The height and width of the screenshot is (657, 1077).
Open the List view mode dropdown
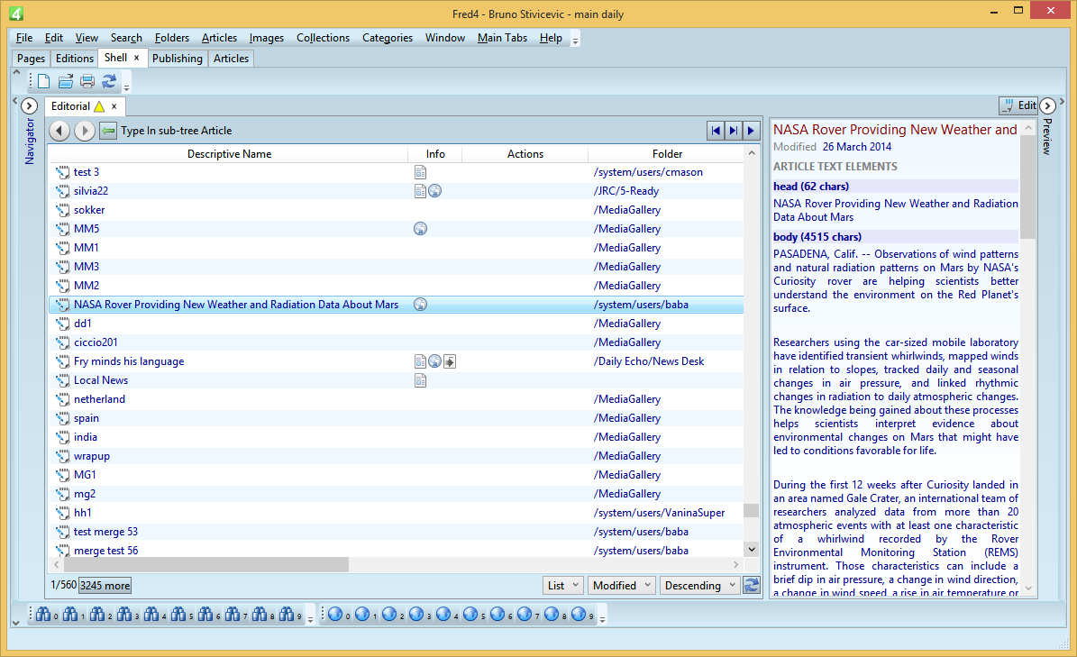[x=563, y=586]
